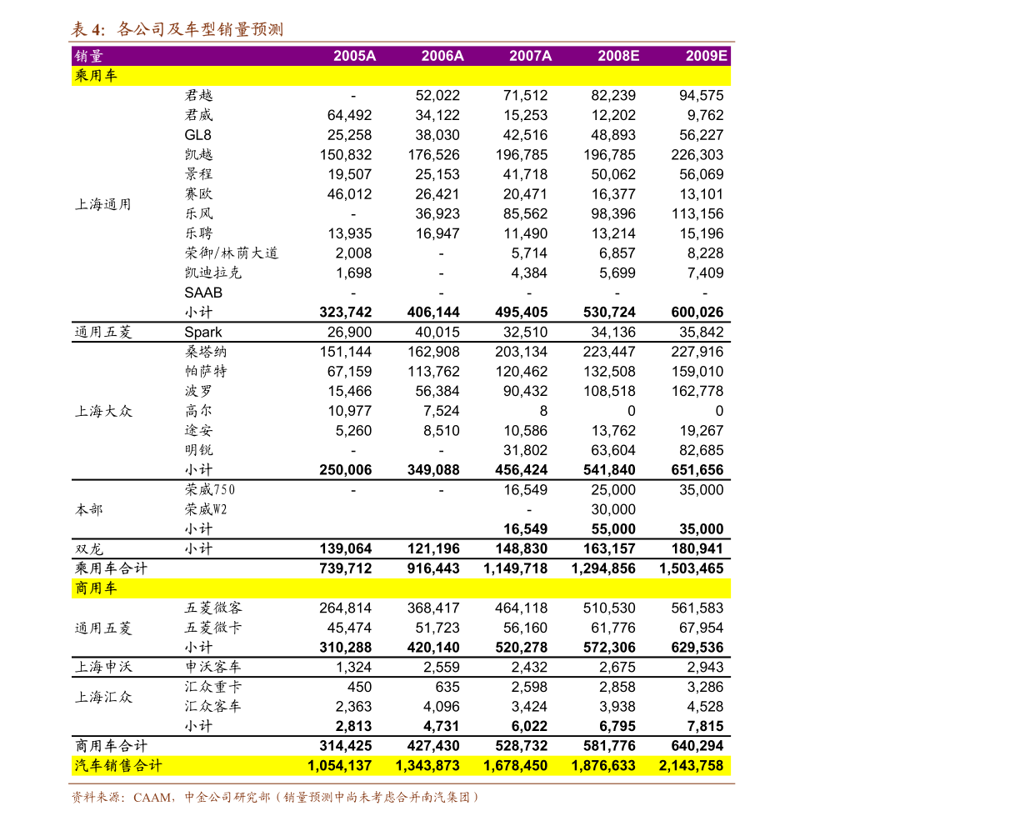Image resolution: width=1020 pixels, height=821 pixels.
Task: Select the 五菱微卡 row label
Action: pos(213,628)
